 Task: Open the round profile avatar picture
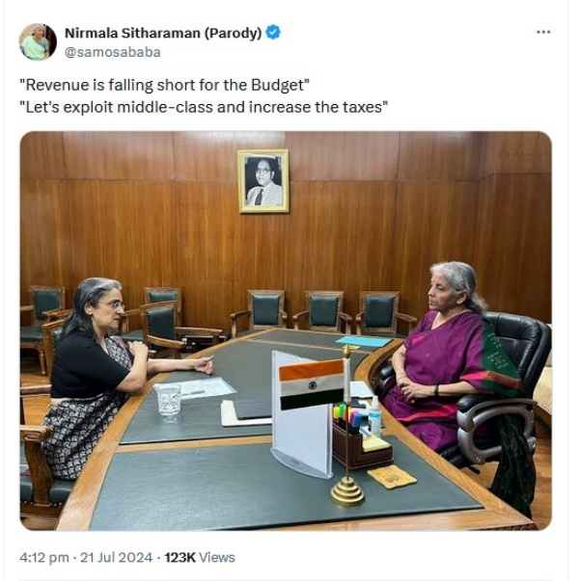point(38,41)
